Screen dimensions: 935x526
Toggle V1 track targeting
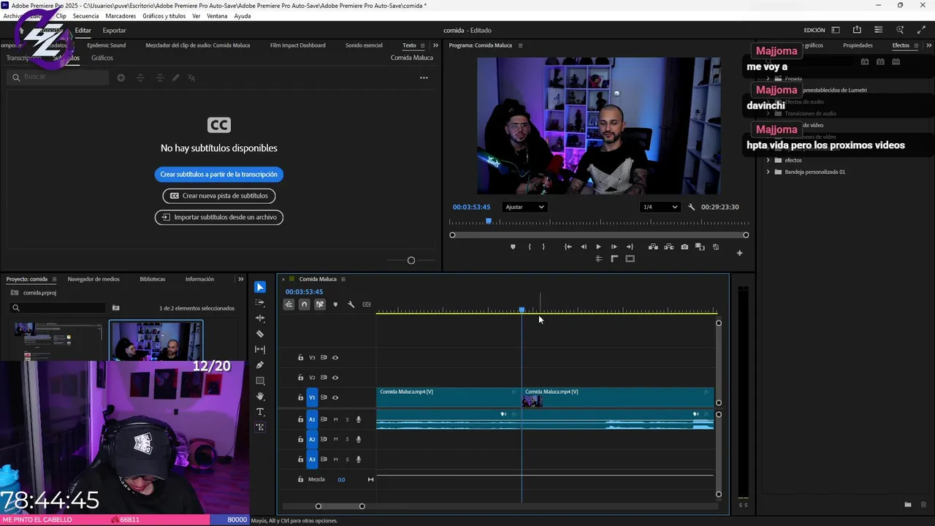[x=312, y=397]
